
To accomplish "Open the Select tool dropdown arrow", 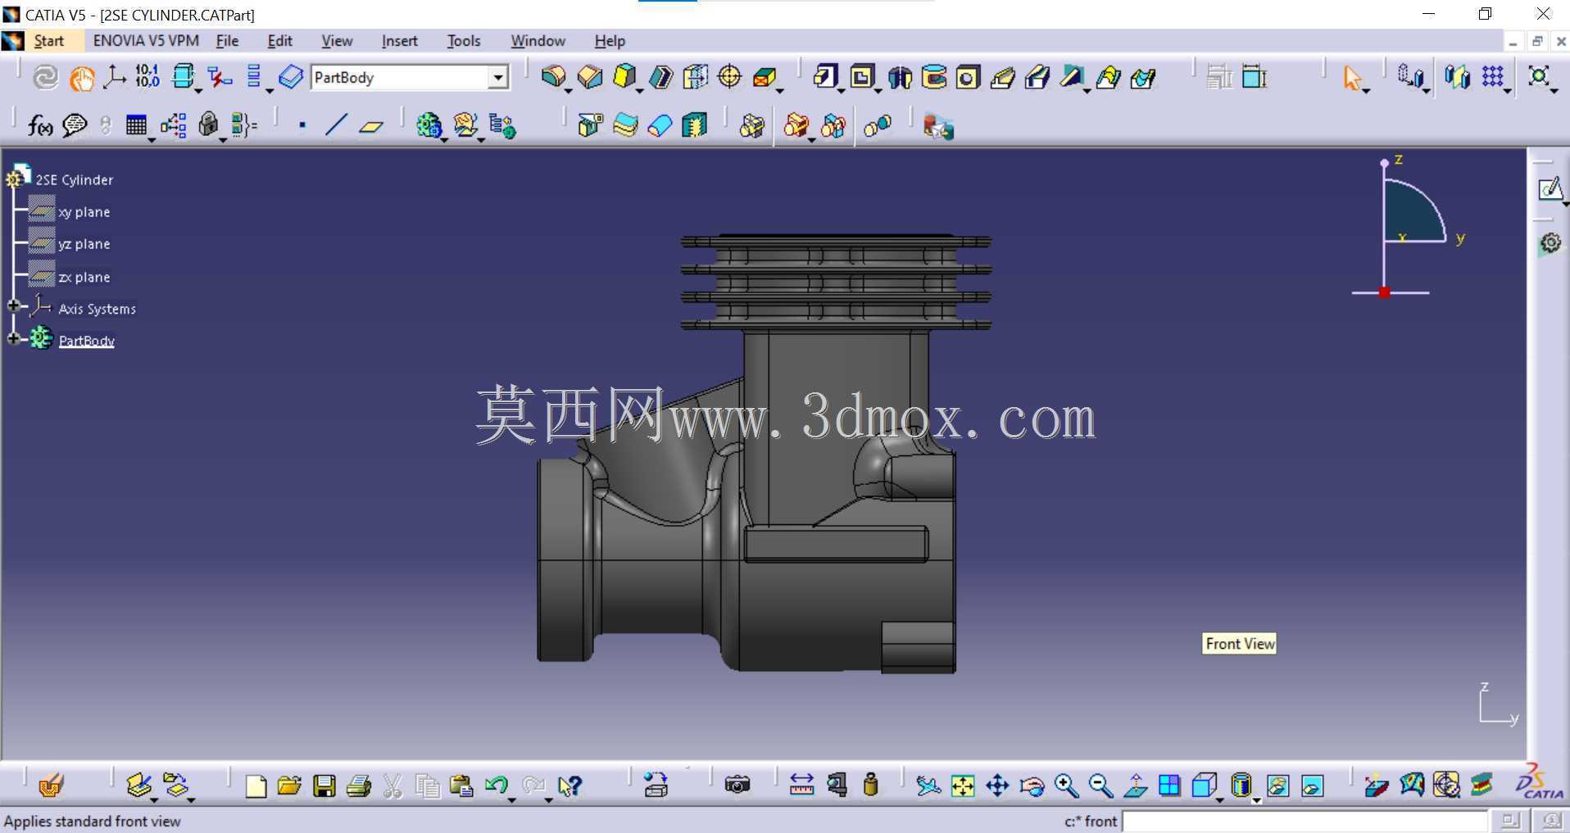I will 1366,90.
